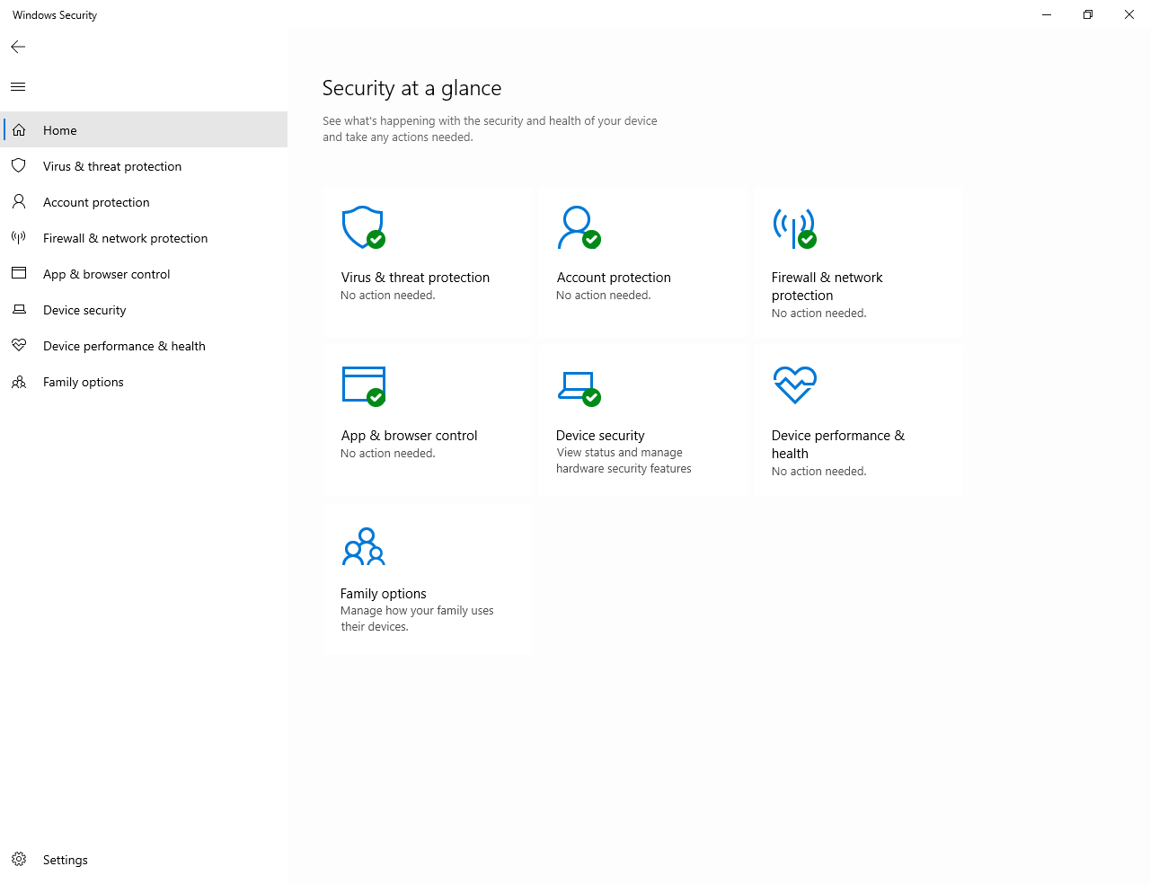Viewport: 1150px width, 884px height.
Task: Open the Device performance heart tile icon
Action: [x=794, y=385]
